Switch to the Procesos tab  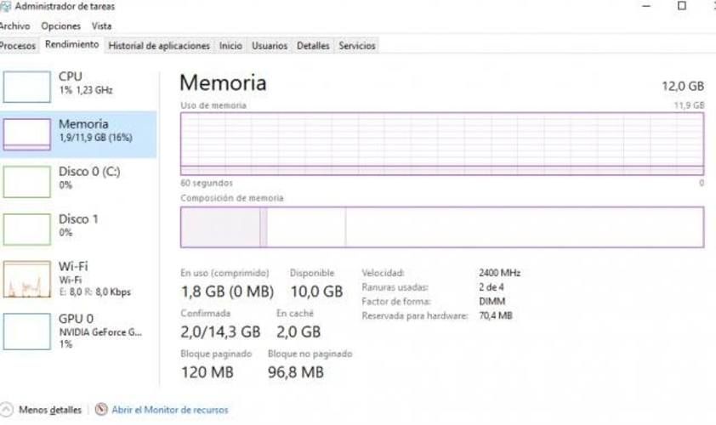(18, 46)
